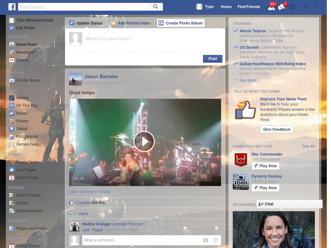Open the Chat bar
This screenshot has width=331, height=248.
point(289,204)
